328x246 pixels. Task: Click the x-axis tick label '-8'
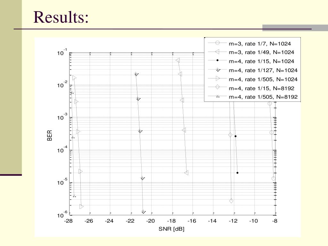(x=275, y=221)
